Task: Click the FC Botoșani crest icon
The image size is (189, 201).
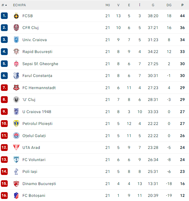Action: (16, 195)
